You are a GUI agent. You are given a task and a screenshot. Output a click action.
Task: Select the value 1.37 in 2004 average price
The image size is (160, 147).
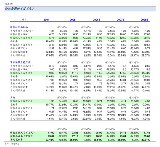pyautogui.click(x=52, y=31)
